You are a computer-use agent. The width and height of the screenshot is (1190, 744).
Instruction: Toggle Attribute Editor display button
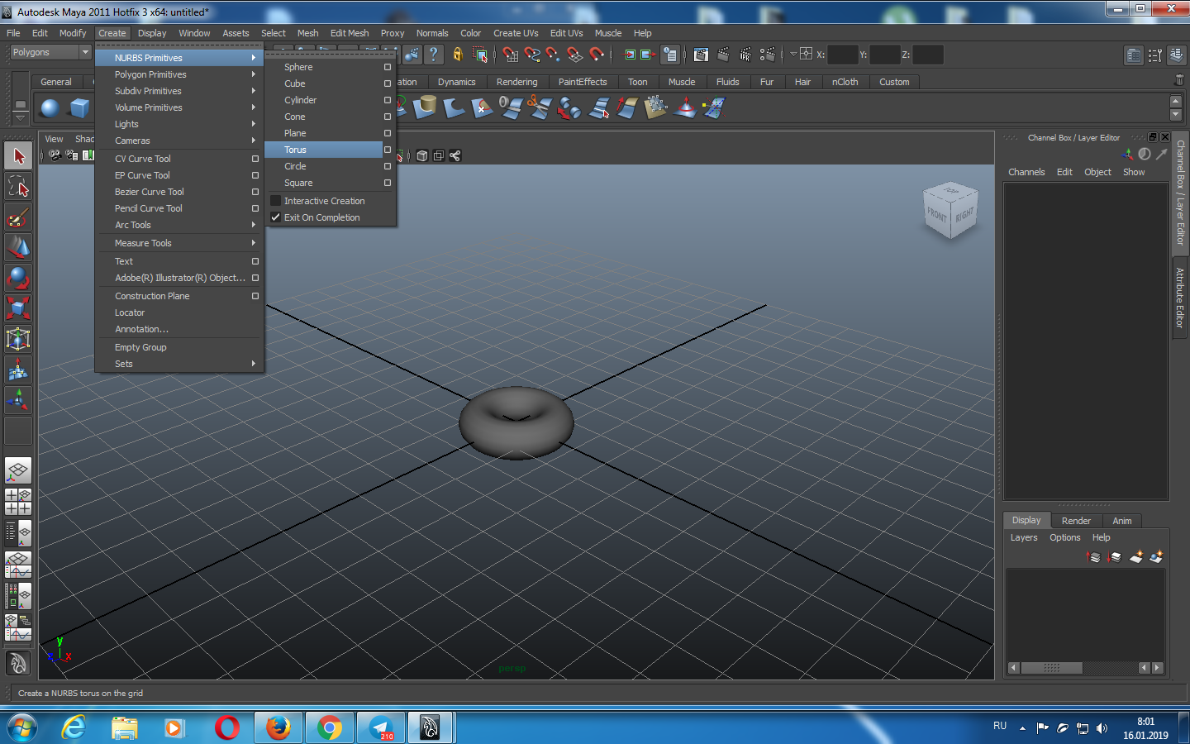pyautogui.click(x=1134, y=55)
